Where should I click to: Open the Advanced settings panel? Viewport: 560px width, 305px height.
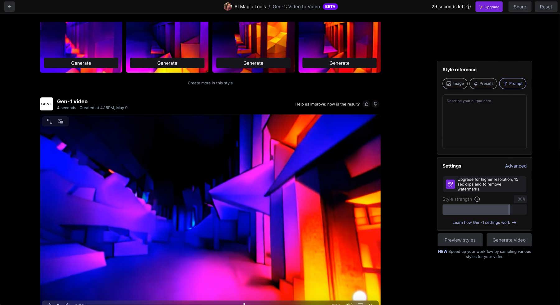516,166
